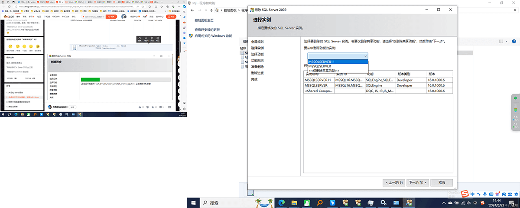This screenshot has height=208, width=520.
Task: Open the GitCode link in CSDN navbar
Action: (x=56, y=16)
